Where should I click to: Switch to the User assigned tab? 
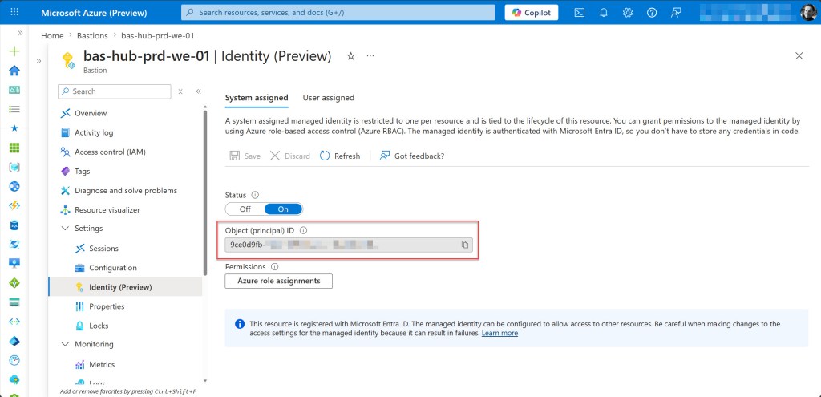point(328,98)
